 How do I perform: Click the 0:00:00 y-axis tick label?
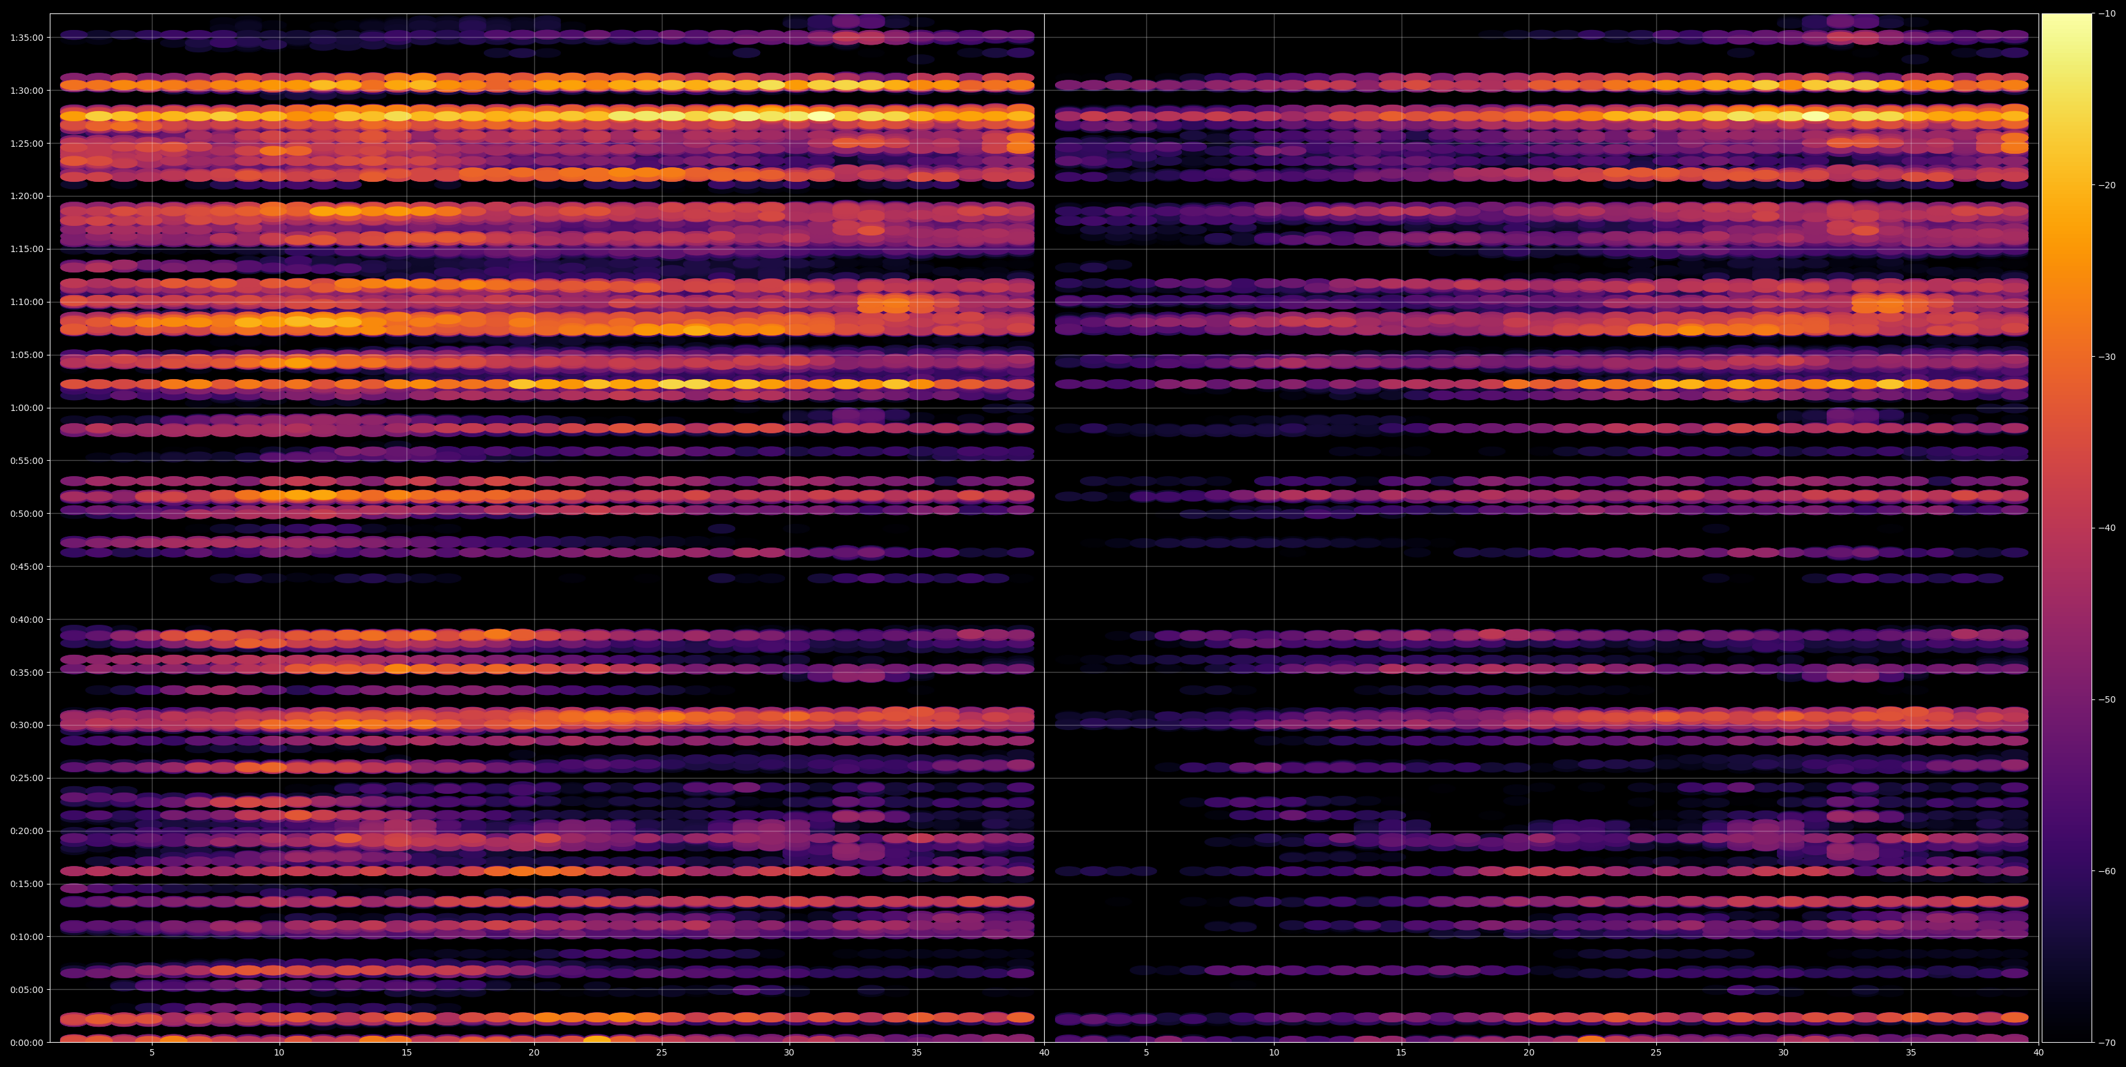pyautogui.click(x=26, y=1042)
